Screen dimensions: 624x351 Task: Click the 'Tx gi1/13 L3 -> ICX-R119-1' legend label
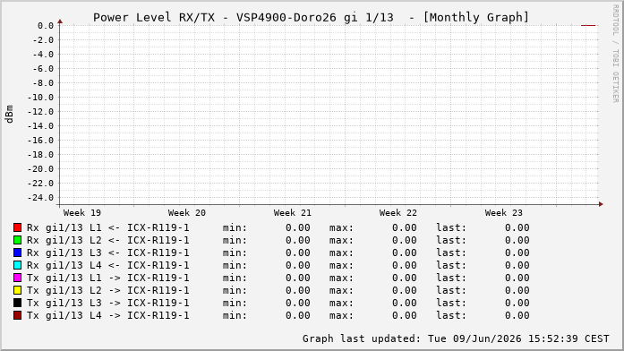coord(107,303)
